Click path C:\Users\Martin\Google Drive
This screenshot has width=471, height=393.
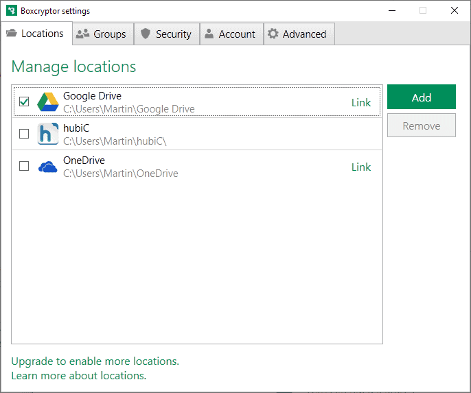129,109
